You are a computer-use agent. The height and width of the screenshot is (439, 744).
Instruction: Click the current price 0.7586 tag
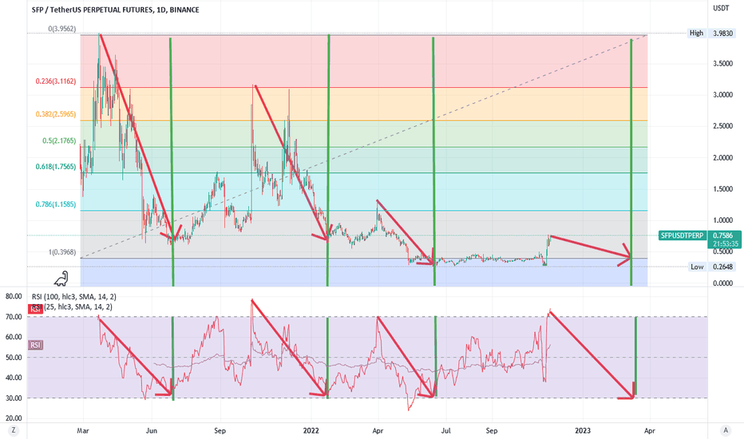(723, 235)
